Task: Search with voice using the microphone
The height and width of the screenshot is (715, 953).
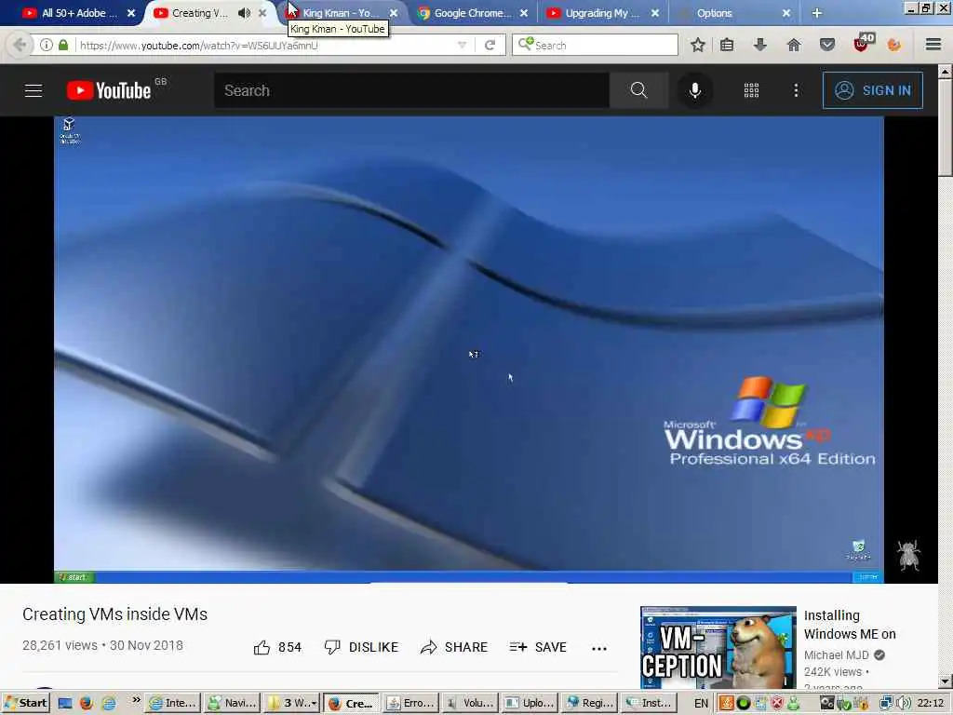Action: 694,90
